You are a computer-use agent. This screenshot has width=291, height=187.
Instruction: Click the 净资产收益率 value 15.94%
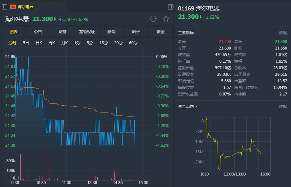coord(280,88)
